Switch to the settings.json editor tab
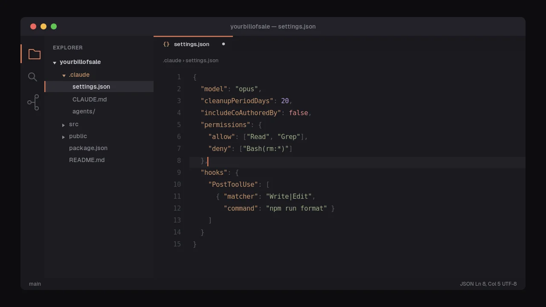The height and width of the screenshot is (307, 546). pyautogui.click(x=193, y=44)
